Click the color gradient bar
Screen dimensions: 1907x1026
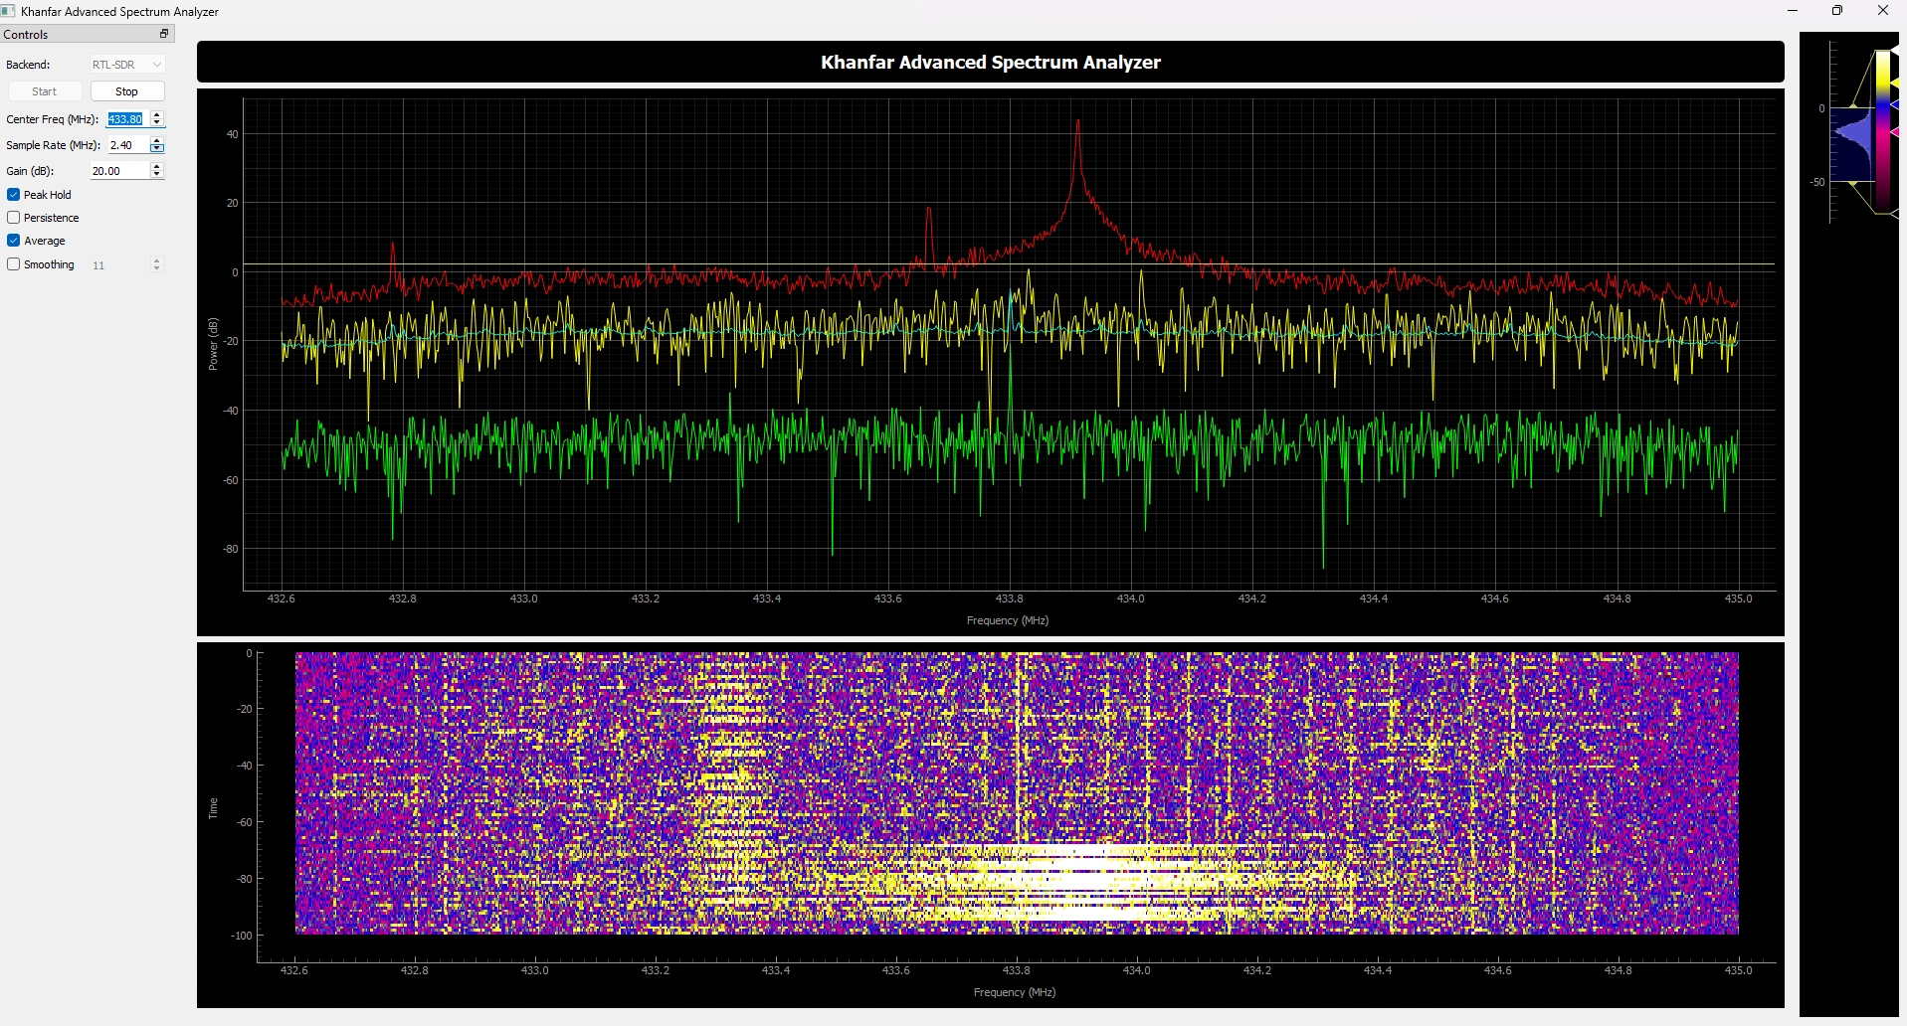pos(1883,131)
